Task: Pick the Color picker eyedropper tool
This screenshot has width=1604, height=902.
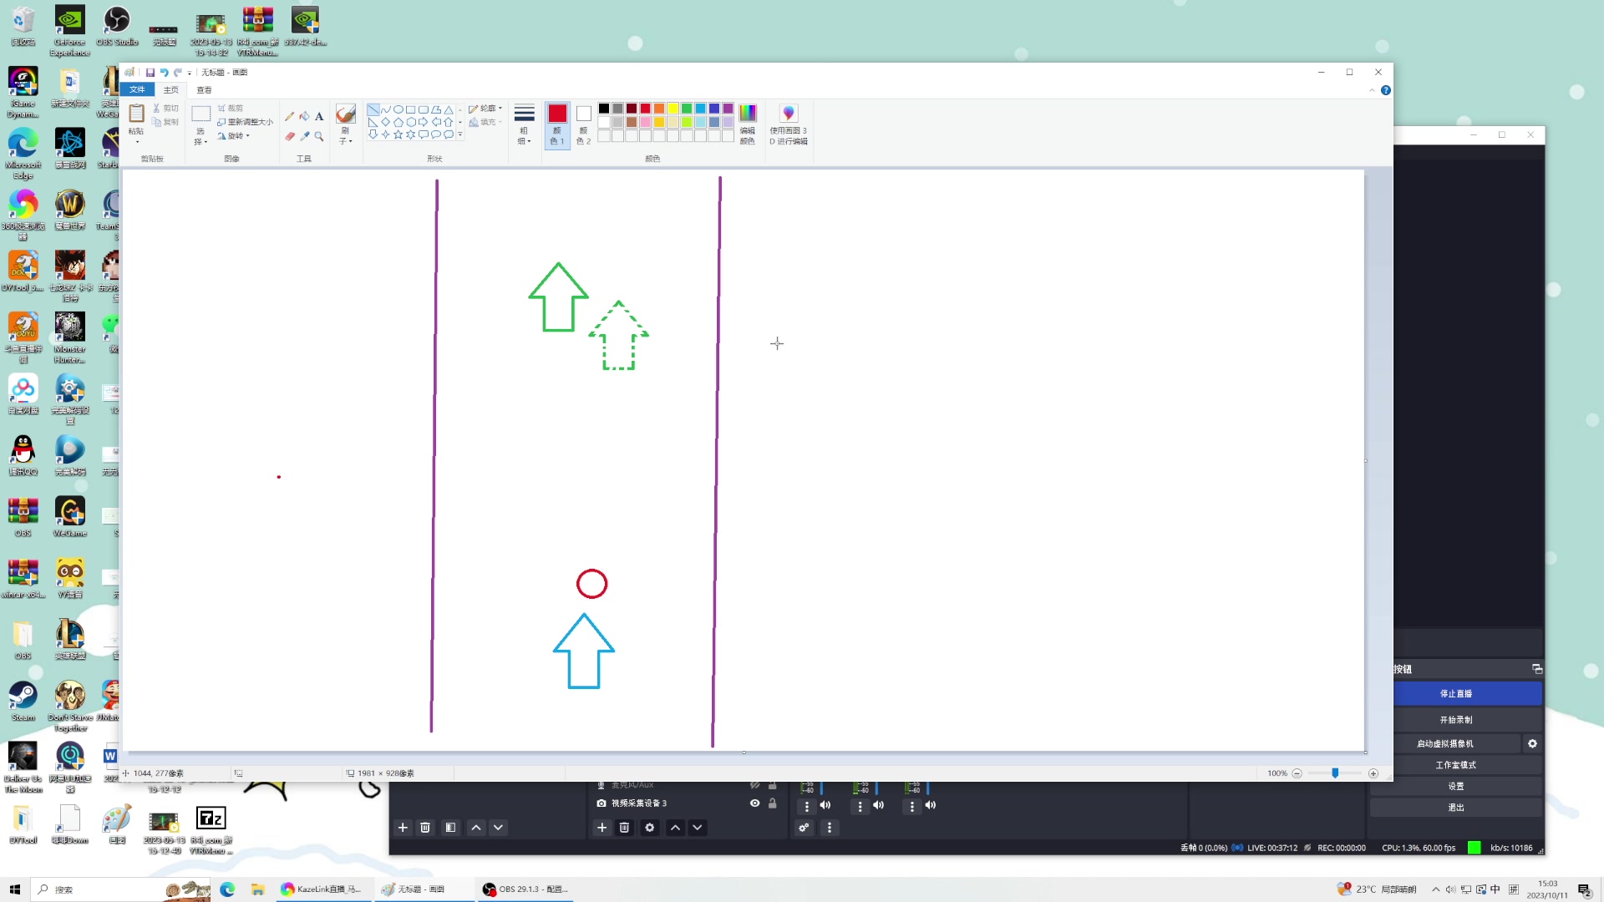Action: pos(304,136)
